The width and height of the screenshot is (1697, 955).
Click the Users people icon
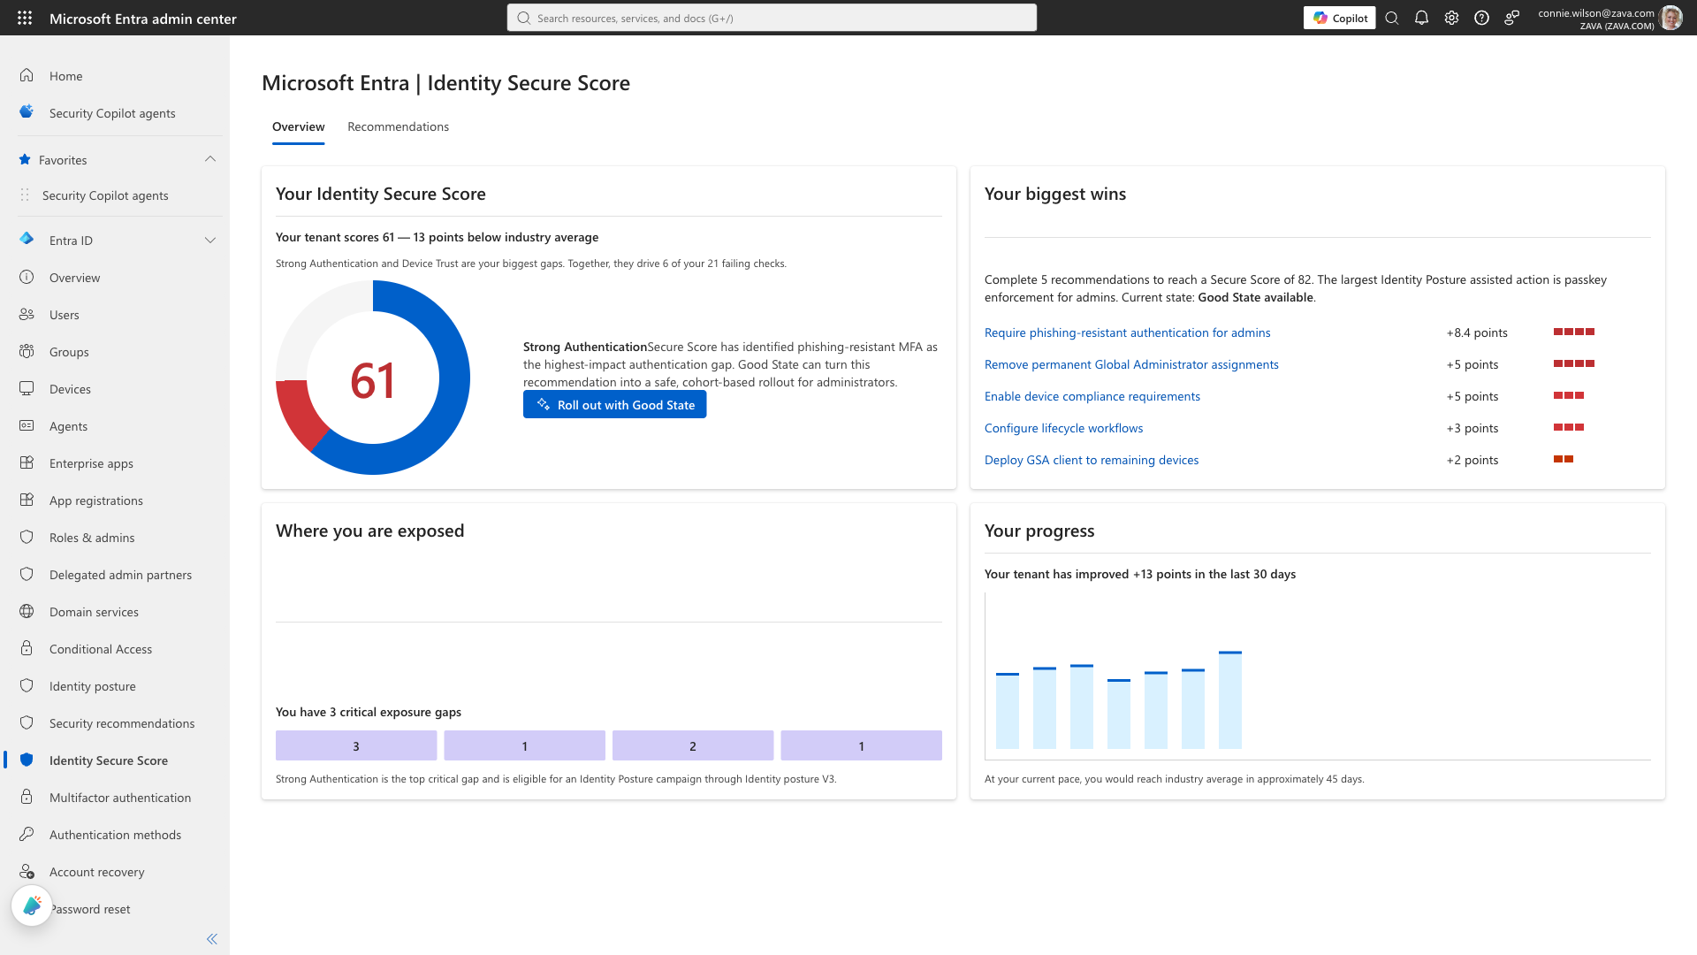coord(27,314)
